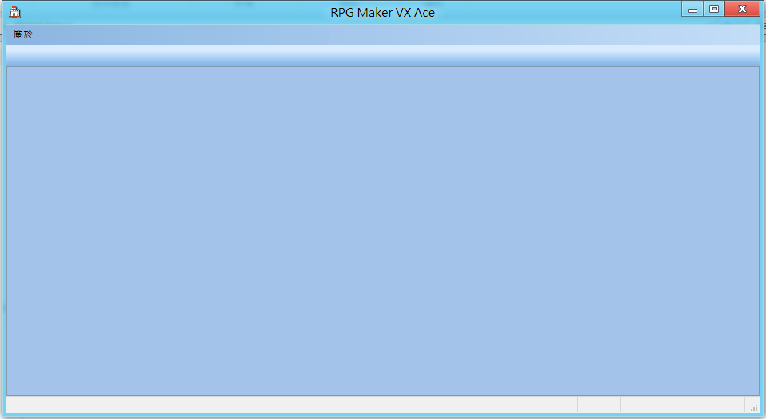
Task: Close the RPG Maker VX Ace window
Action: pos(742,10)
